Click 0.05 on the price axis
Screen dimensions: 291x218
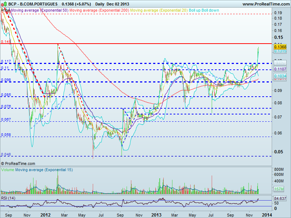tap(279, 152)
